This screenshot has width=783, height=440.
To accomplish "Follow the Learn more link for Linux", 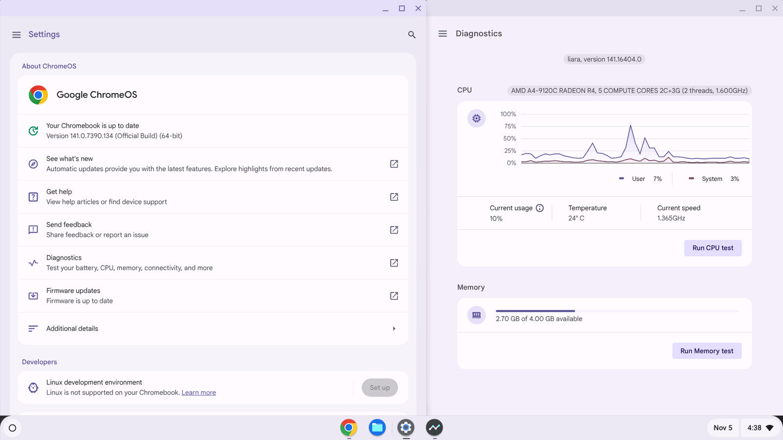I will tap(199, 393).
